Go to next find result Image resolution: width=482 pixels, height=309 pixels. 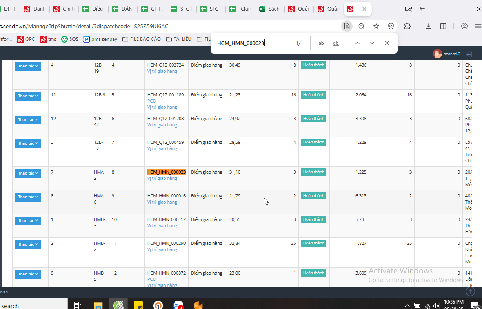(x=372, y=43)
